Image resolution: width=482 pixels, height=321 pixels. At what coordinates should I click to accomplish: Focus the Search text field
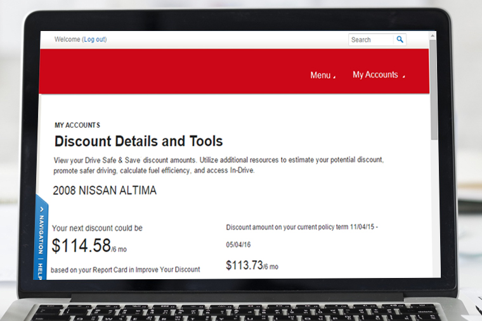click(371, 39)
